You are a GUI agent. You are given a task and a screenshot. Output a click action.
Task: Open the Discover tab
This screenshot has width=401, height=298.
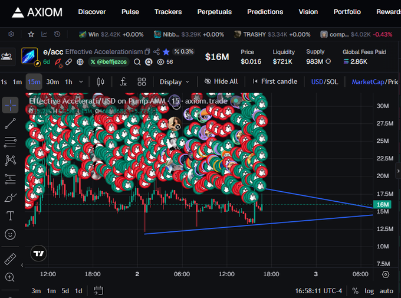click(92, 12)
